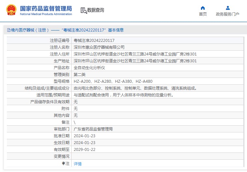This screenshot has height=172, width=247.
Task: Click the 国家药品监督管理局 site title
Action: point(46,9)
